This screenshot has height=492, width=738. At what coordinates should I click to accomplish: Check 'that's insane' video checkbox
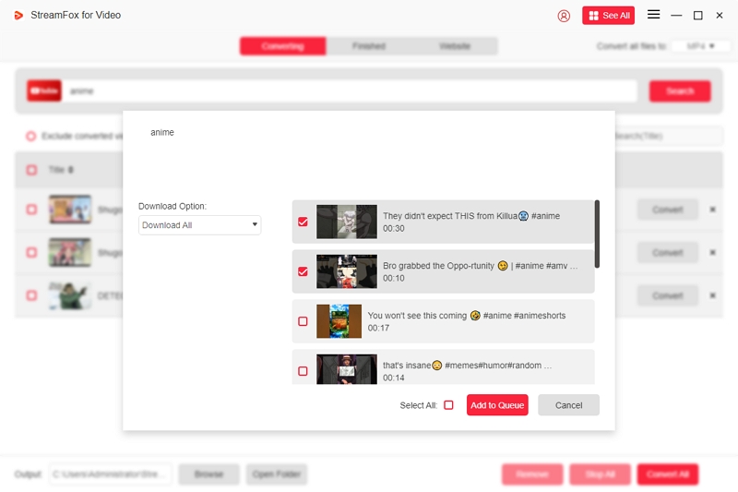point(303,371)
